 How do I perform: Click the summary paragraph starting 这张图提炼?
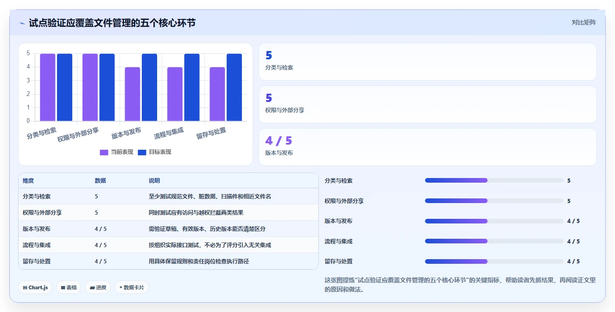(x=460, y=285)
